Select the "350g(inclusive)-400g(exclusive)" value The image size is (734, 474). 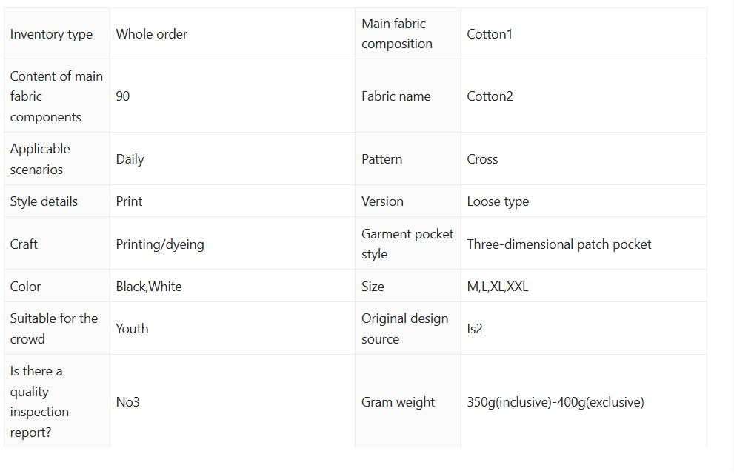555,402
